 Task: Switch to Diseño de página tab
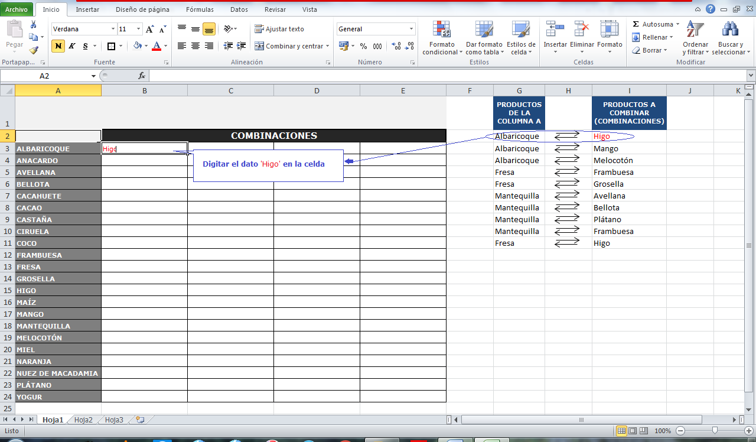142,9
